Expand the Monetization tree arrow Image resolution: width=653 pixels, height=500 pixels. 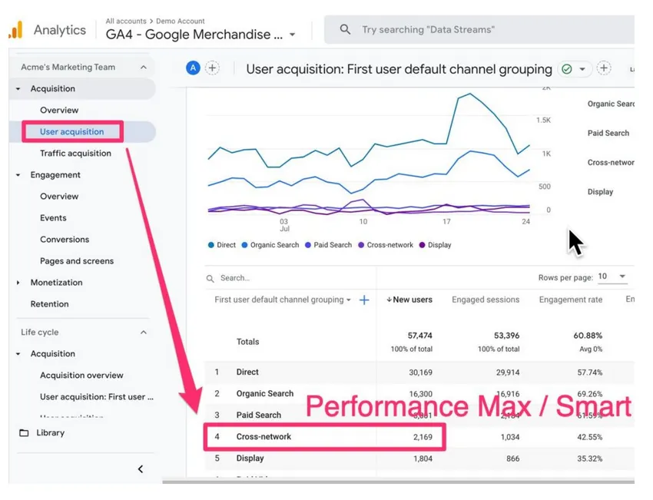(x=18, y=283)
